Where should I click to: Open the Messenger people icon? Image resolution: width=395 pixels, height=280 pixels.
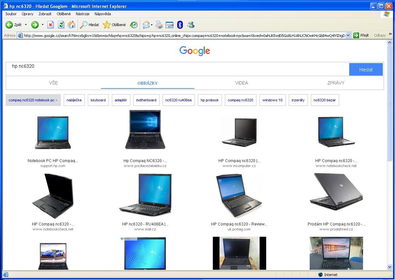click(x=191, y=25)
